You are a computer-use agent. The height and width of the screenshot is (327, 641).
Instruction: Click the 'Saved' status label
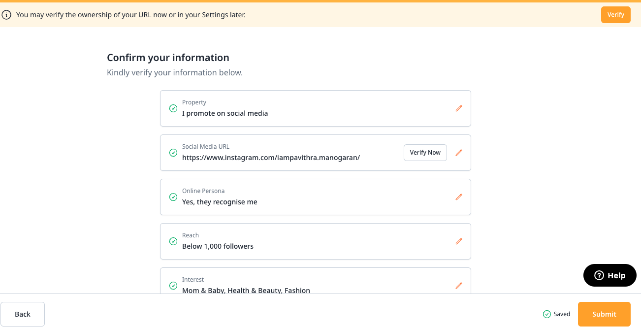(562, 314)
